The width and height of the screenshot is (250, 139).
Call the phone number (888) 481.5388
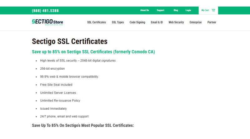[45, 11]
